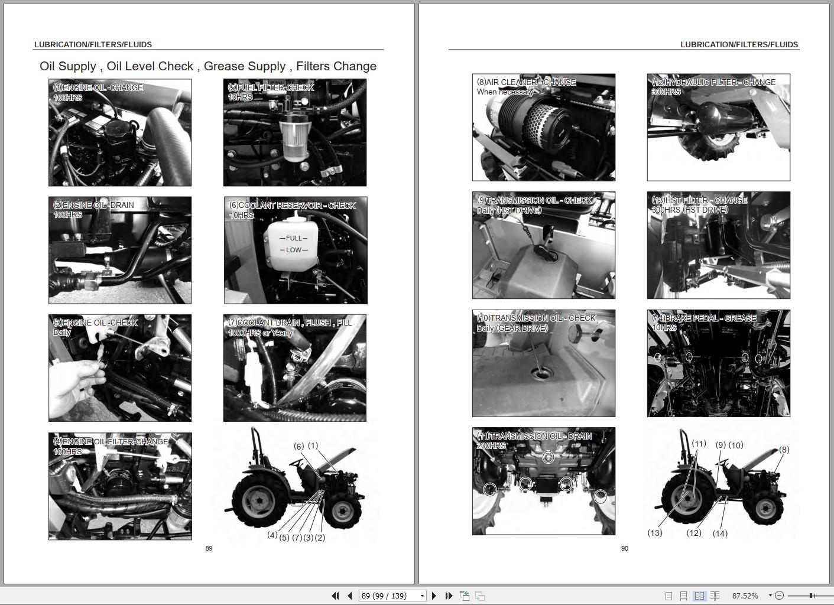Switch to continuous facing view

click(715, 596)
